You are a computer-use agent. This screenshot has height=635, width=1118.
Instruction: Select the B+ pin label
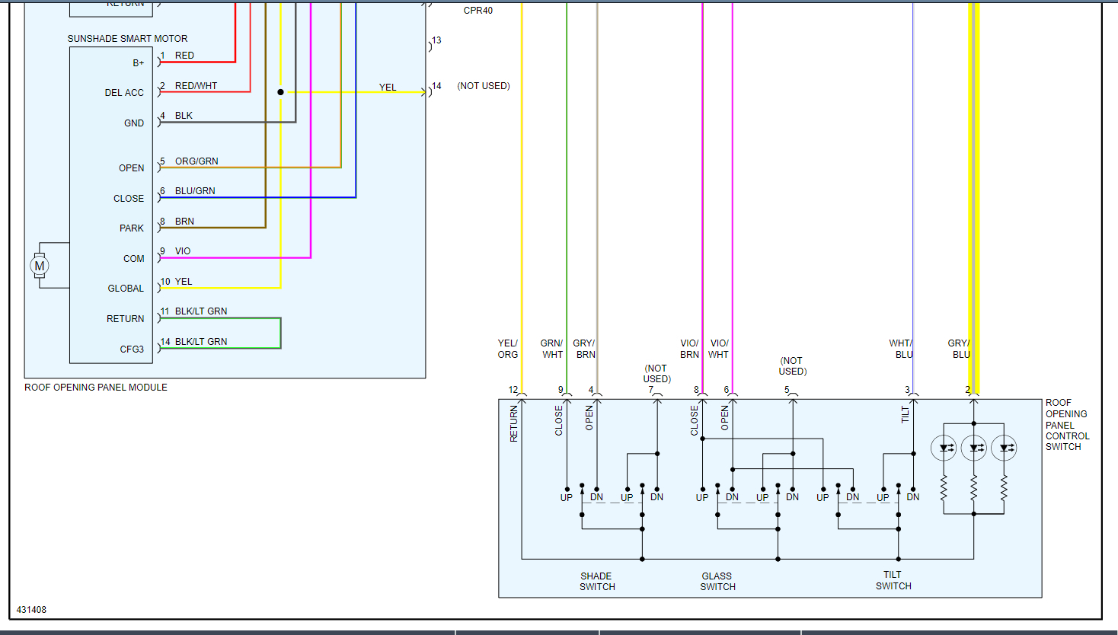[x=139, y=63]
